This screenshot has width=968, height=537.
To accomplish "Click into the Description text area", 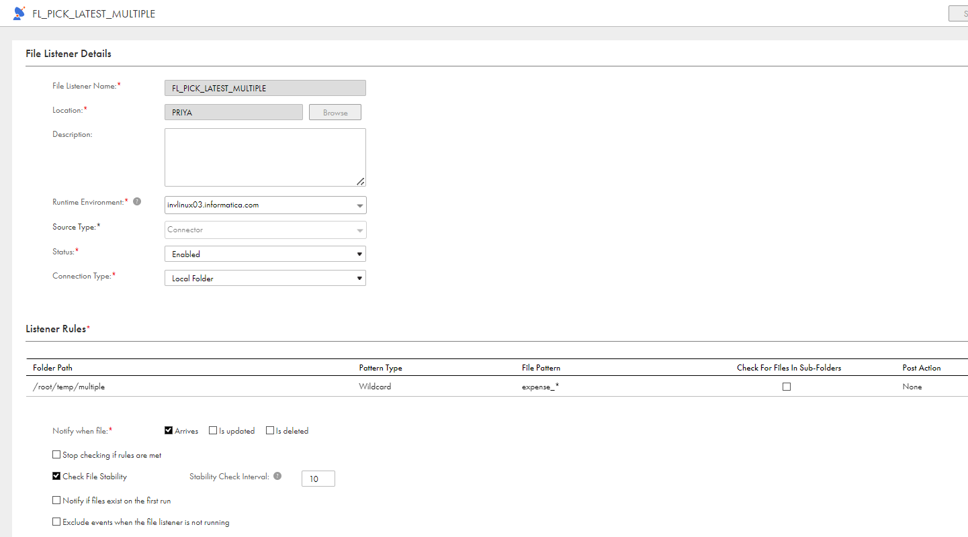I will 265,157.
